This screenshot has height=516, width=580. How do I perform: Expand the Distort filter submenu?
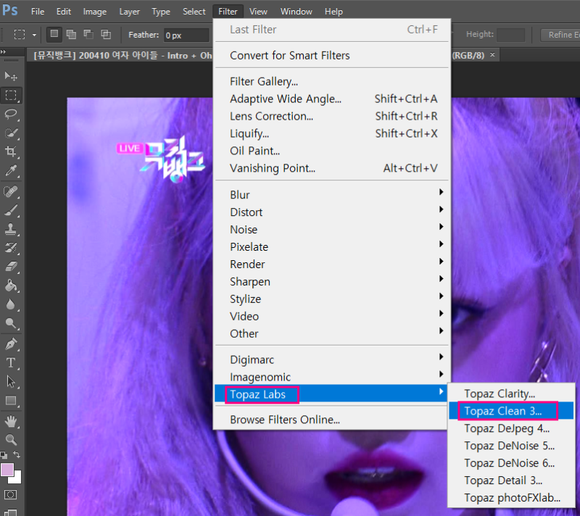click(333, 212)
